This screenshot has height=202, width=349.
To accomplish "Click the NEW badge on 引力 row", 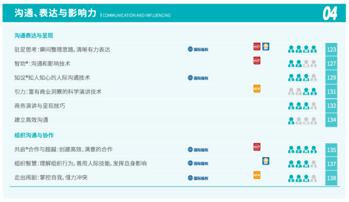I will (257, 89).
